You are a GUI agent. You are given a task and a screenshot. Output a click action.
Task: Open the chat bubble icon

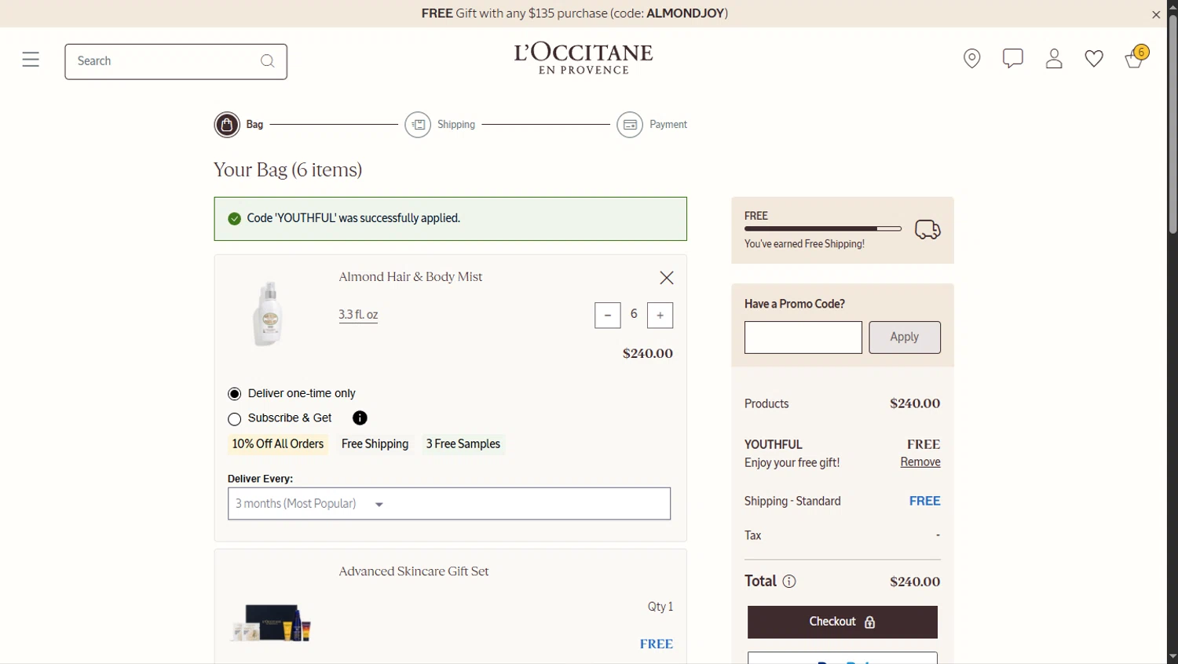coord(1013,58)
